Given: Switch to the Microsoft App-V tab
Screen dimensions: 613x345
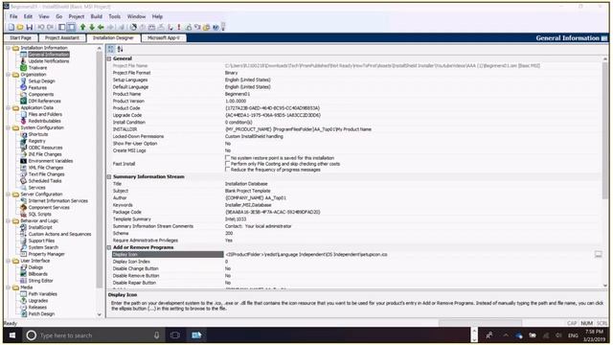Looking at the screenshot, I should coord(164,38).
